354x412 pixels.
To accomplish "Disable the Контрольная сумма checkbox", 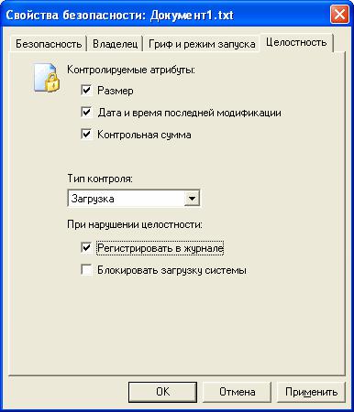I will coord(86,135).
